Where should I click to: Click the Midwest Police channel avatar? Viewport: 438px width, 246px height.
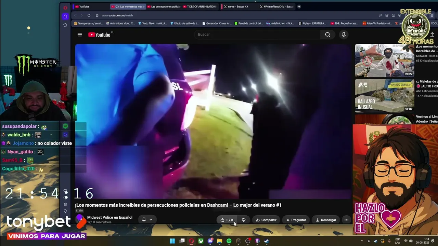[80, 219]
